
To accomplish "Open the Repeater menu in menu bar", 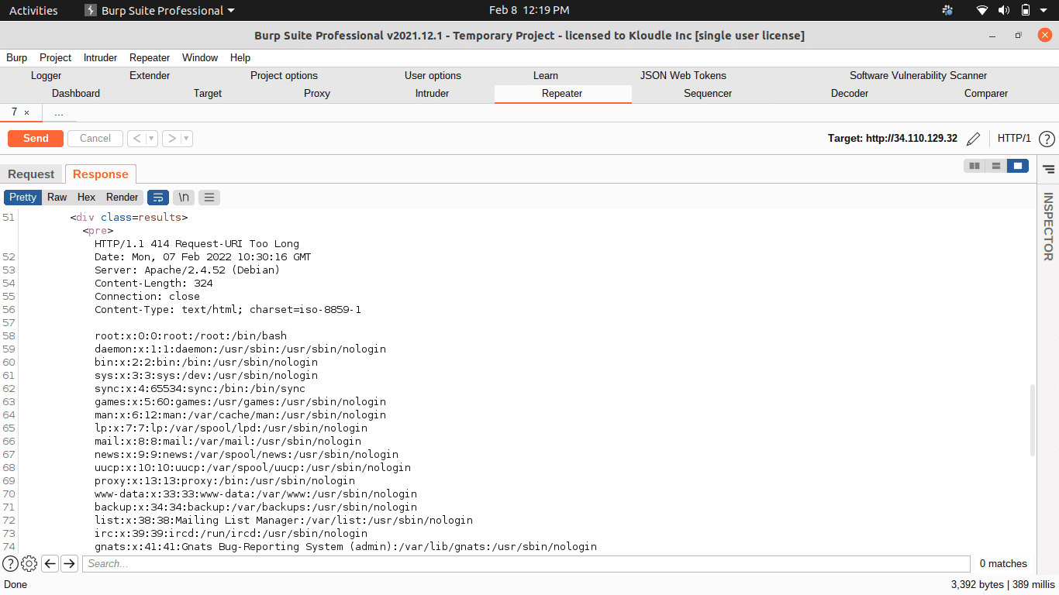I will pyautogui.click(x=150, y=58).
